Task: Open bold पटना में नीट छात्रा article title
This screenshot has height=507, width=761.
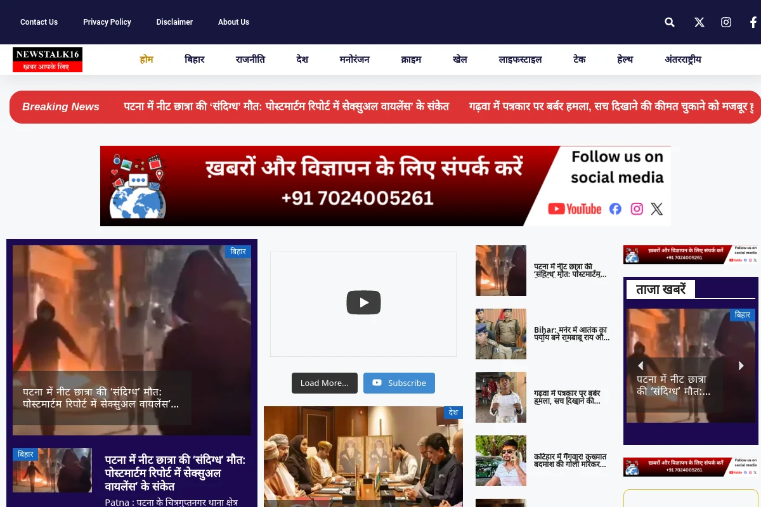Action: (x=175, y=473)
